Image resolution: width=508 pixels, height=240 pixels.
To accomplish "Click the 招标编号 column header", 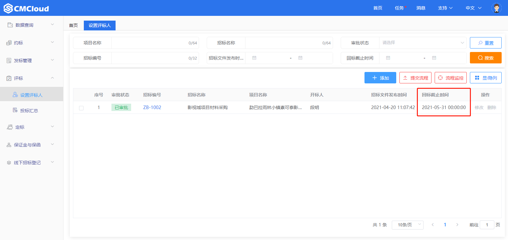I will [x=152, y=95].
